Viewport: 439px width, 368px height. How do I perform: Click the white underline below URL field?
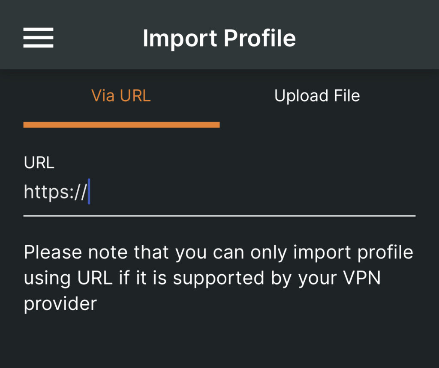[x=219, y=216]
